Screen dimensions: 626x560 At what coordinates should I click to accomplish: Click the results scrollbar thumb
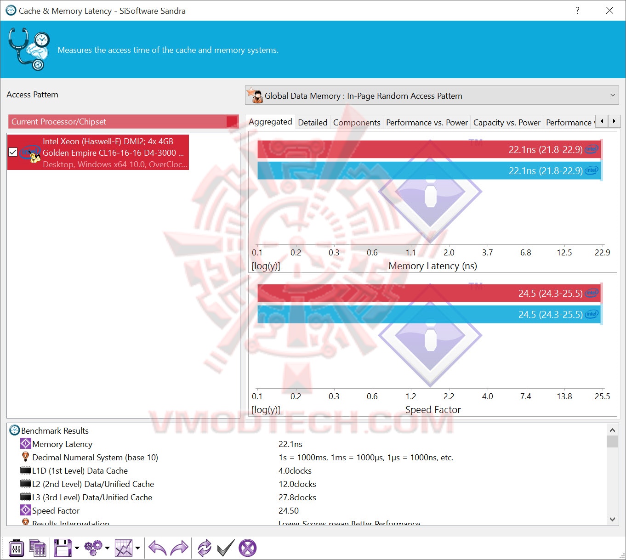(x=612, y=441)
